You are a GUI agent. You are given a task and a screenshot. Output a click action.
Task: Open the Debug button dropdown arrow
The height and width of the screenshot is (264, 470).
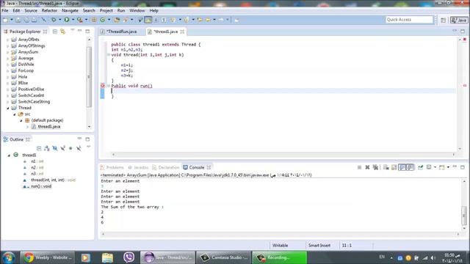coord(60,20)
